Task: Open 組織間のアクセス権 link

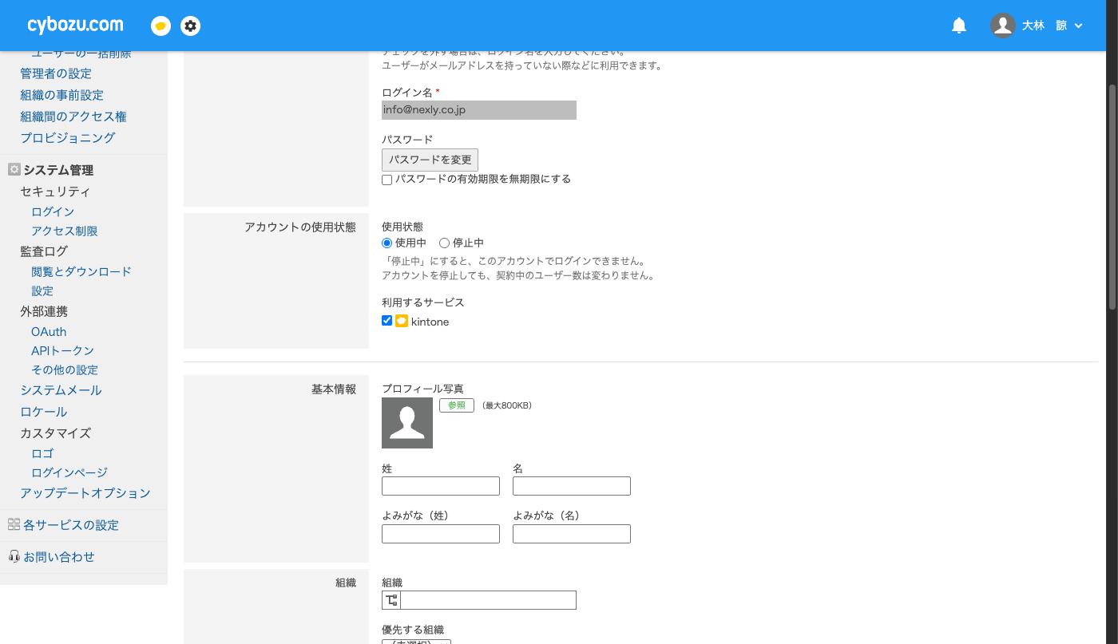Action: pos(73,117)
